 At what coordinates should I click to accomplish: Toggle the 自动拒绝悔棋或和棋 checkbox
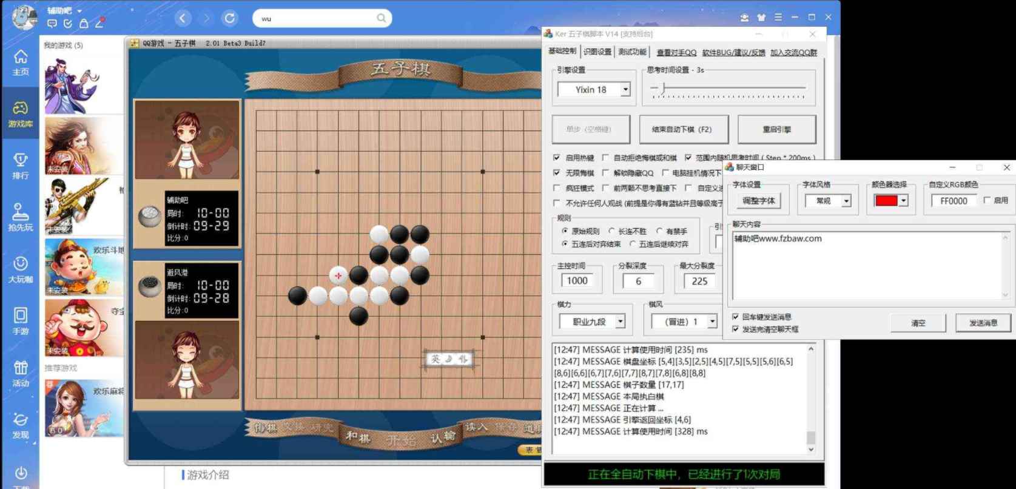coord(605,158)
